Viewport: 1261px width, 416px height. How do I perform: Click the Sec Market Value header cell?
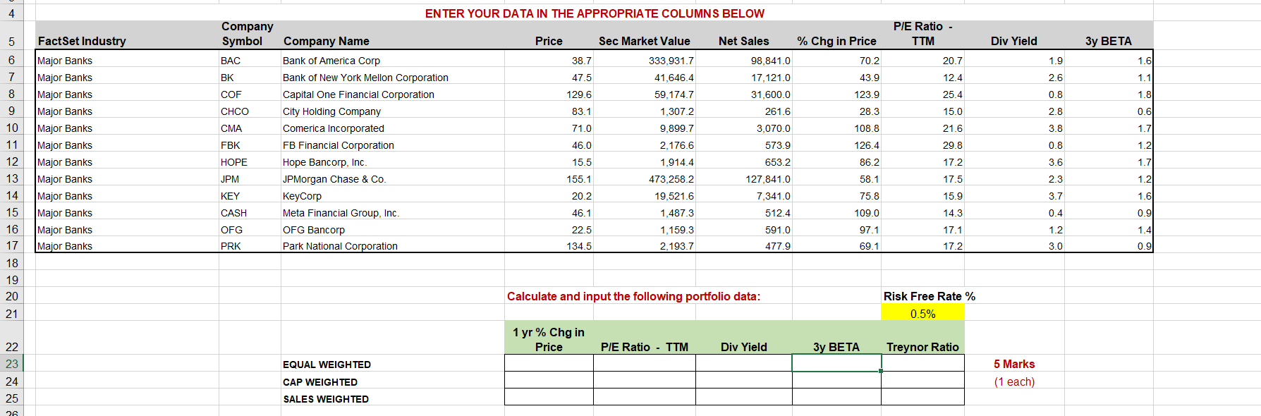pyautogui.click(x=645, y=35)
